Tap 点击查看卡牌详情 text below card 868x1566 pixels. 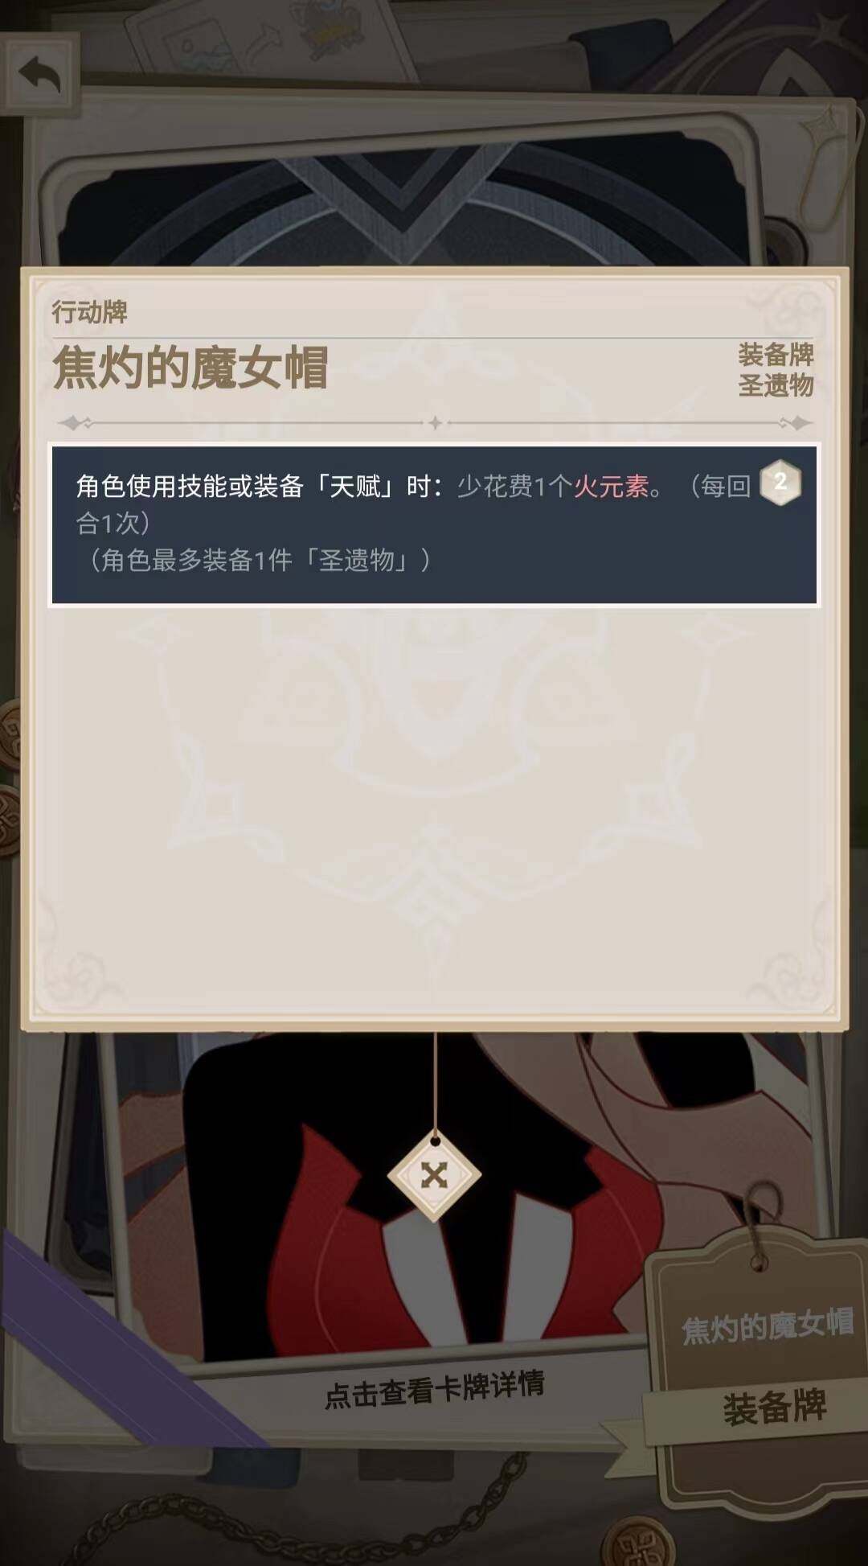(x=434, y=1389)
